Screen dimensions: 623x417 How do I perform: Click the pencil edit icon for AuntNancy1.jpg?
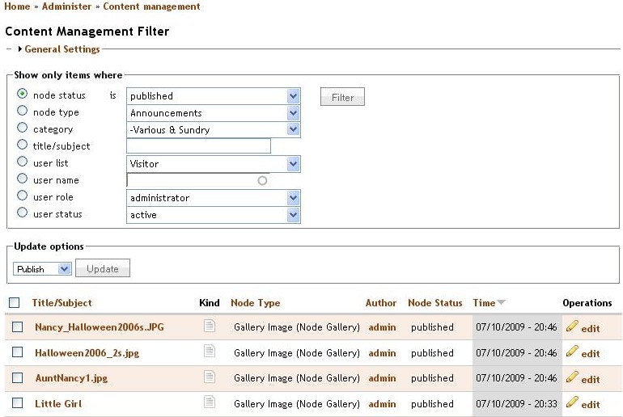coord(572,377)
